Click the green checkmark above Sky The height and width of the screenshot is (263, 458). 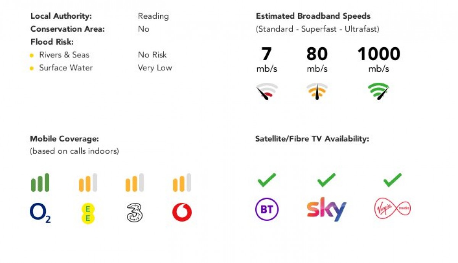(x=326, y=180)
